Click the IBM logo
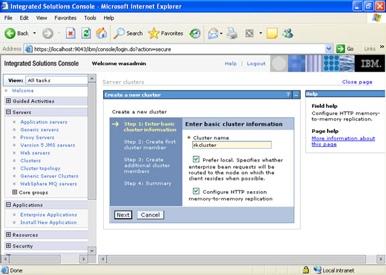Image resolution: width=386 pixels, height=275 pixels. [x=370, y=64]
